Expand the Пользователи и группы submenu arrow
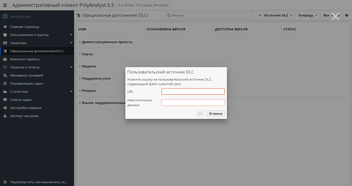This screenshot has width=352, height=186. (x=71, y=35)
